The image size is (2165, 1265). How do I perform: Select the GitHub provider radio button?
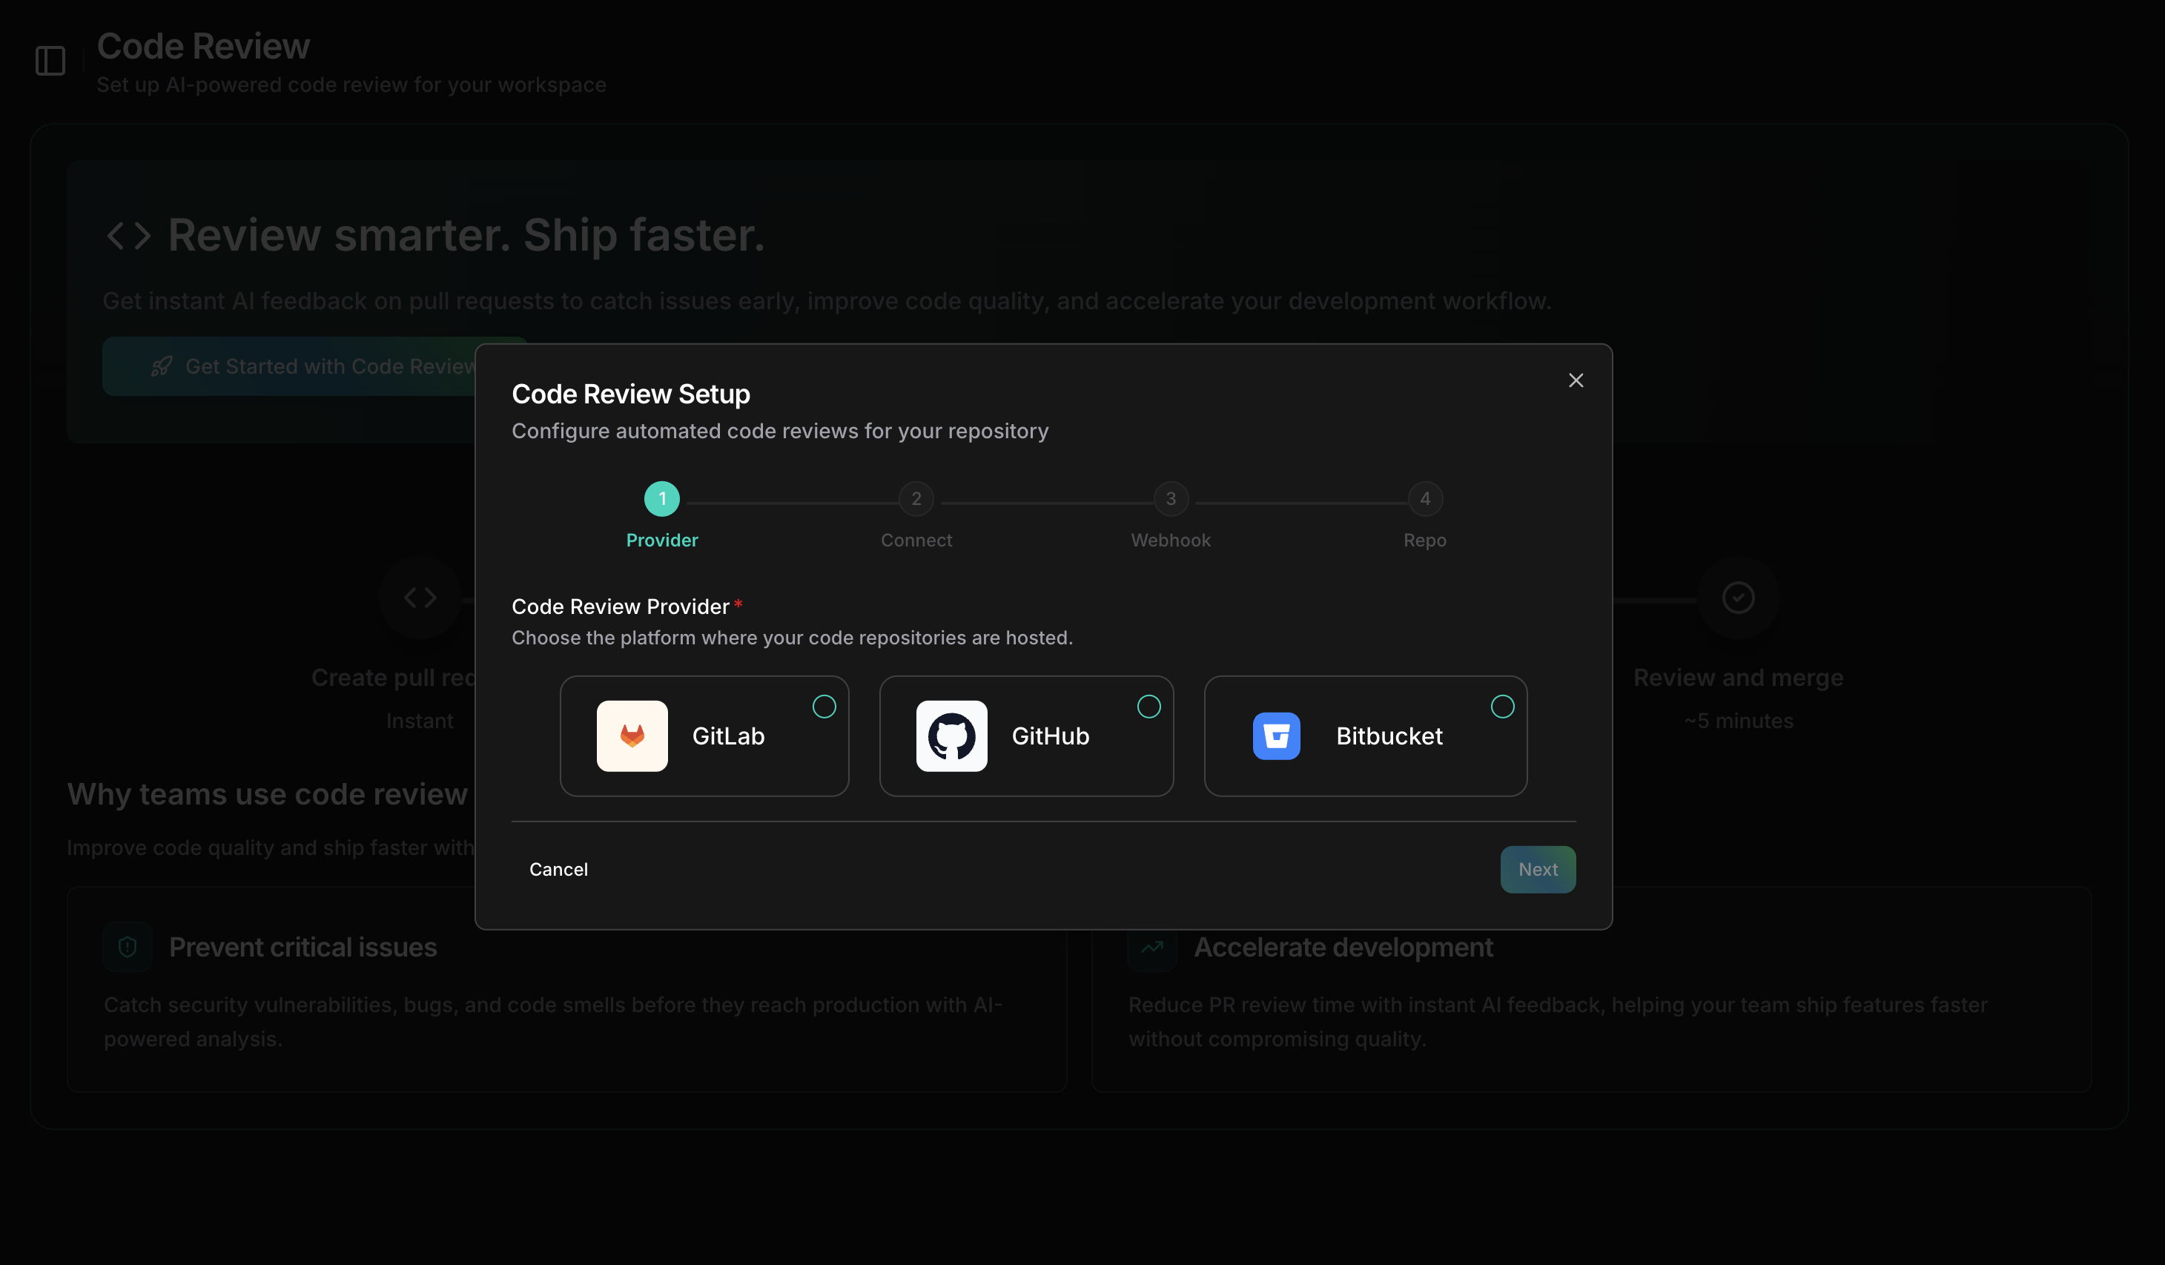click(1149, 706)
